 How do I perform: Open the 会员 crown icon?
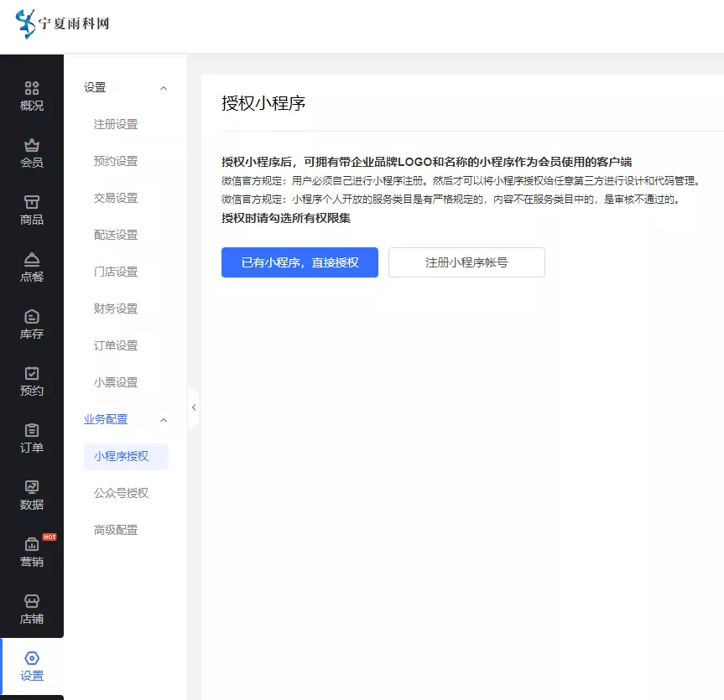31,145
